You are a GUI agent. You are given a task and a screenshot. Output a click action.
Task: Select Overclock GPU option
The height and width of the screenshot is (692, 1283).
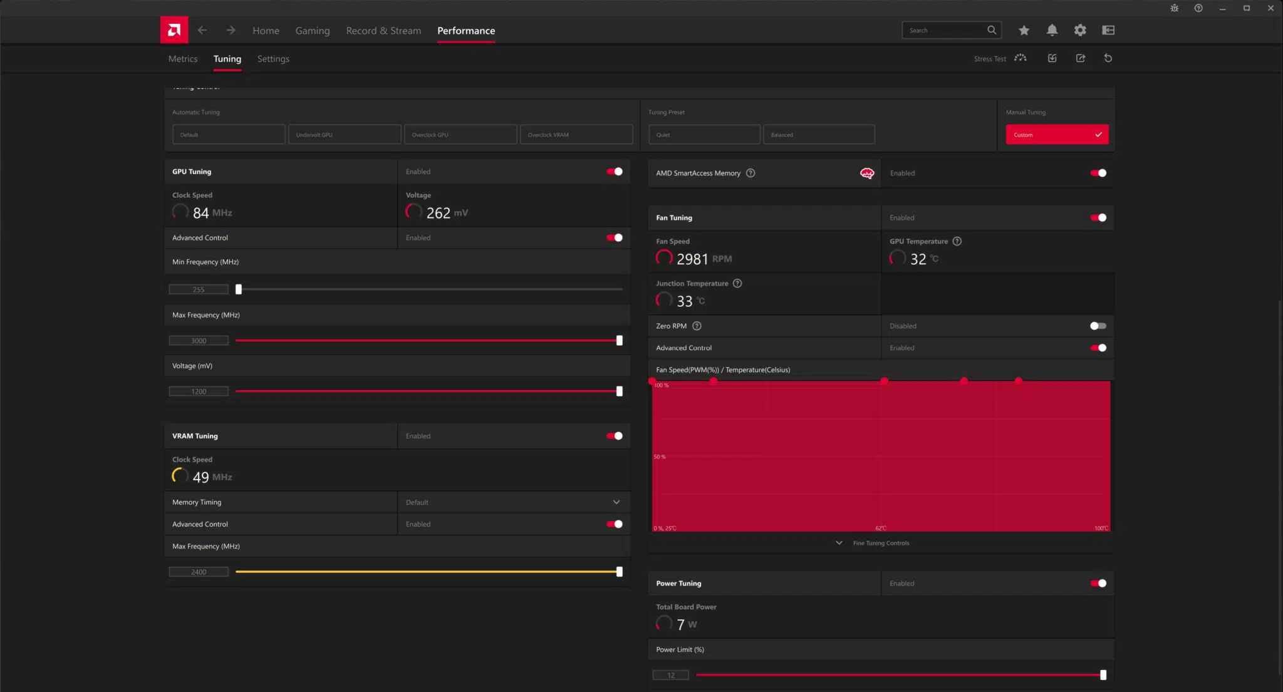[460, 135]
